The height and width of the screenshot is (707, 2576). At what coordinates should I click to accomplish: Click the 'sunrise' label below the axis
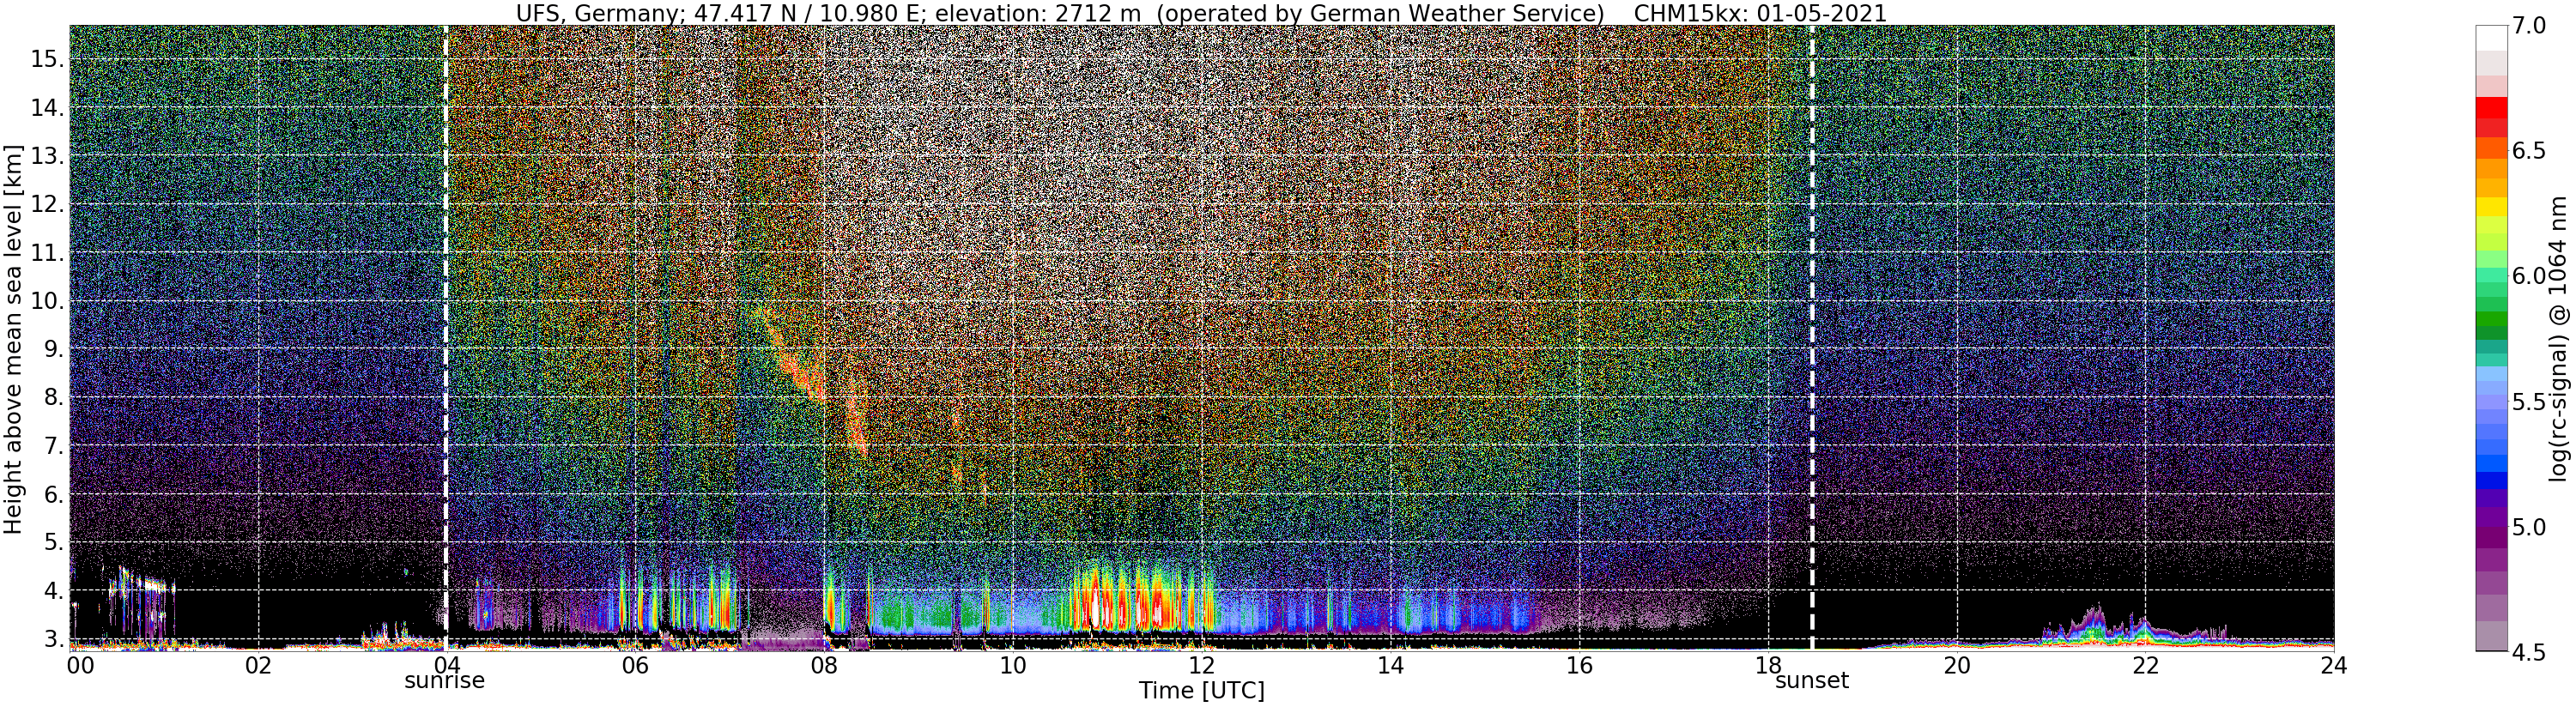[x=444, y=681]
